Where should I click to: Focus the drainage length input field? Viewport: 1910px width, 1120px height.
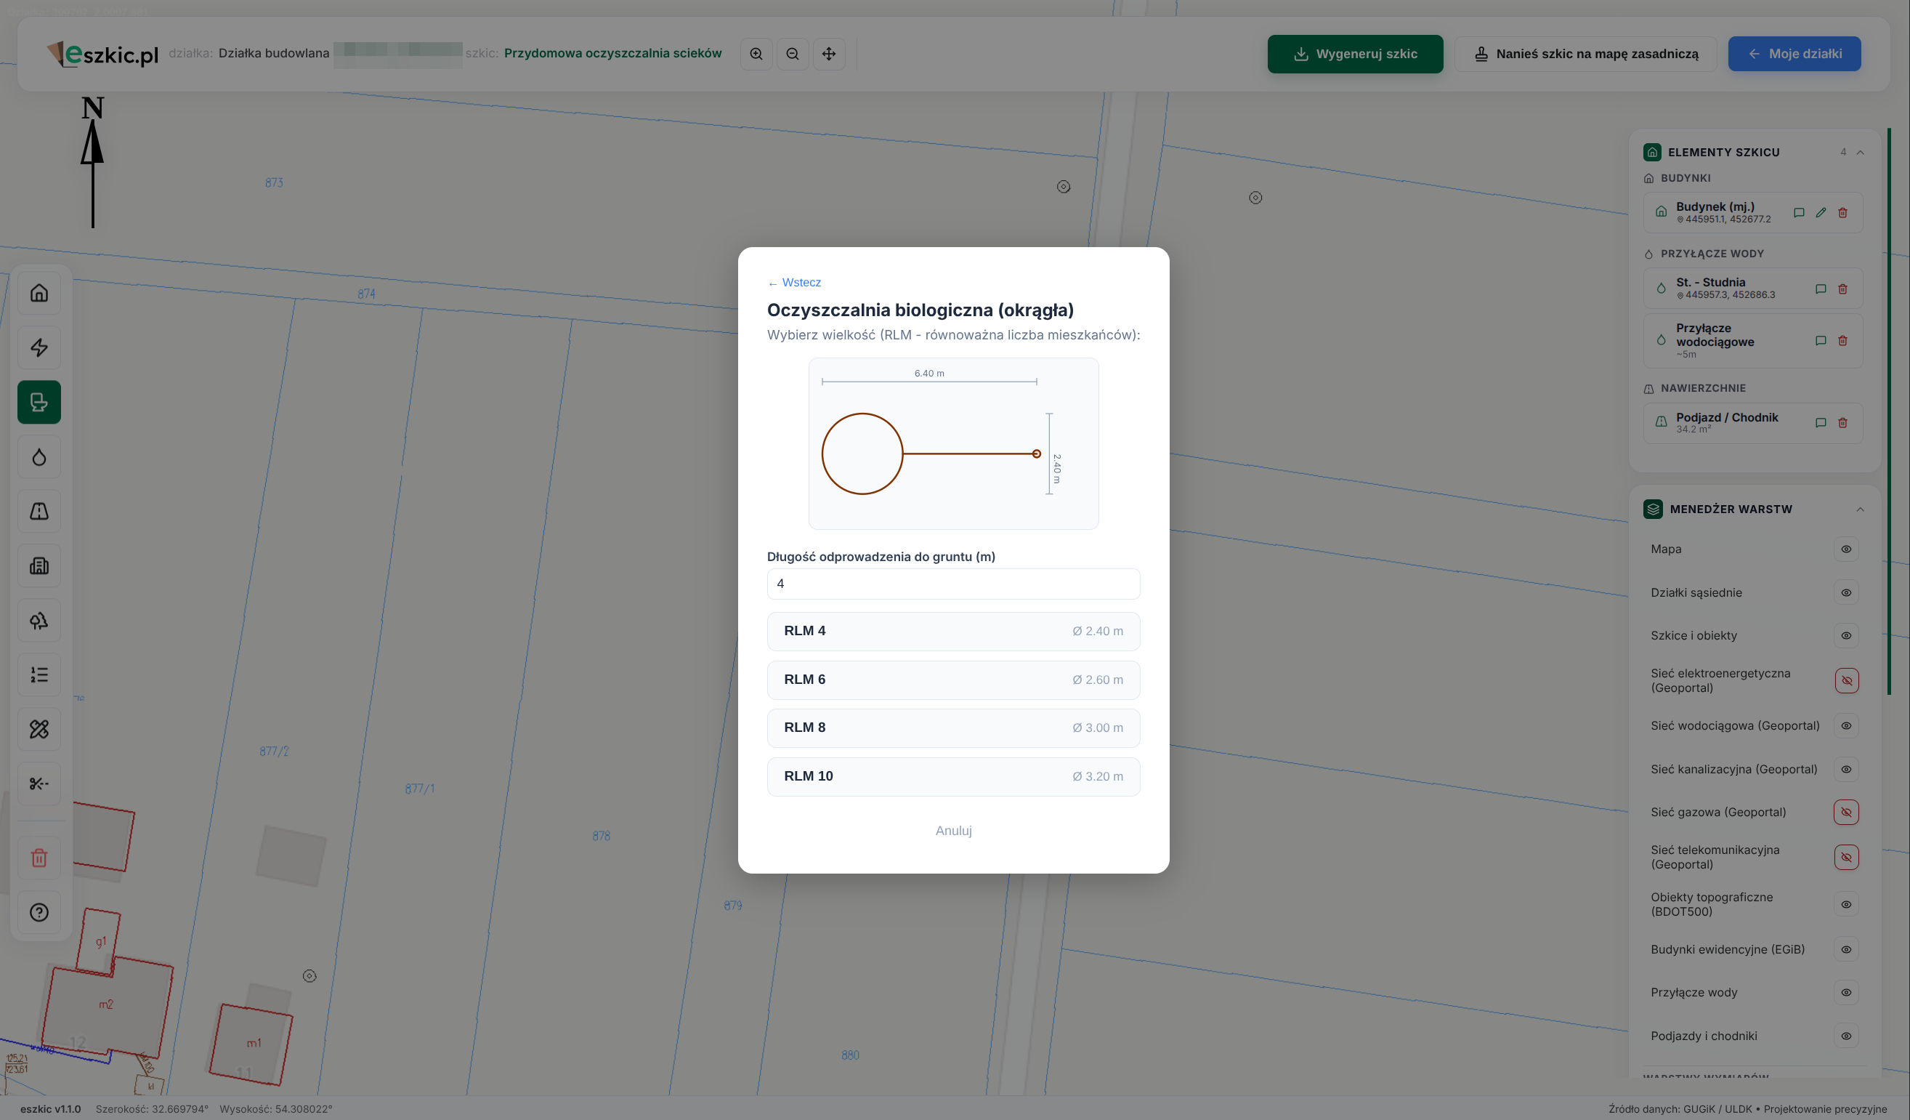tap(953, 584)
